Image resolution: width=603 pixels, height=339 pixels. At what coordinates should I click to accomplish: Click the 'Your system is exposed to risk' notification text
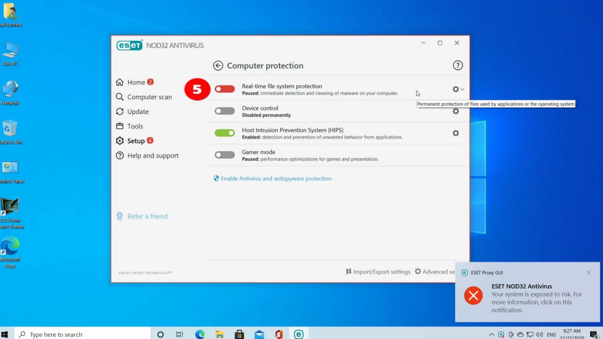(537, 302)
